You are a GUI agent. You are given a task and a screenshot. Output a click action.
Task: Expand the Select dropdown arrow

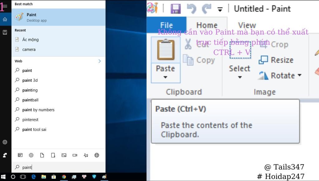click(240, 77)
